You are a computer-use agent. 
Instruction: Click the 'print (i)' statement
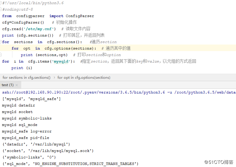pos(22,68)
